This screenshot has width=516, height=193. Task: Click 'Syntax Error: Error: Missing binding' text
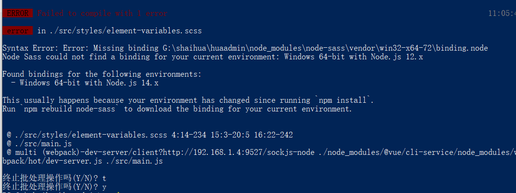(80, 48)
